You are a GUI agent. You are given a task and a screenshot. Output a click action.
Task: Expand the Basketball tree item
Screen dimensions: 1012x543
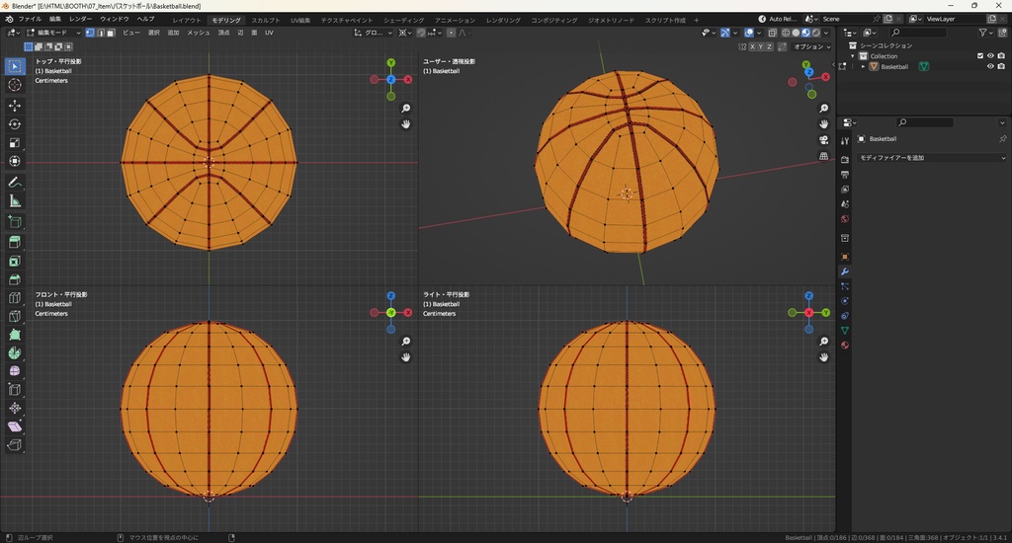click(863, 67)
